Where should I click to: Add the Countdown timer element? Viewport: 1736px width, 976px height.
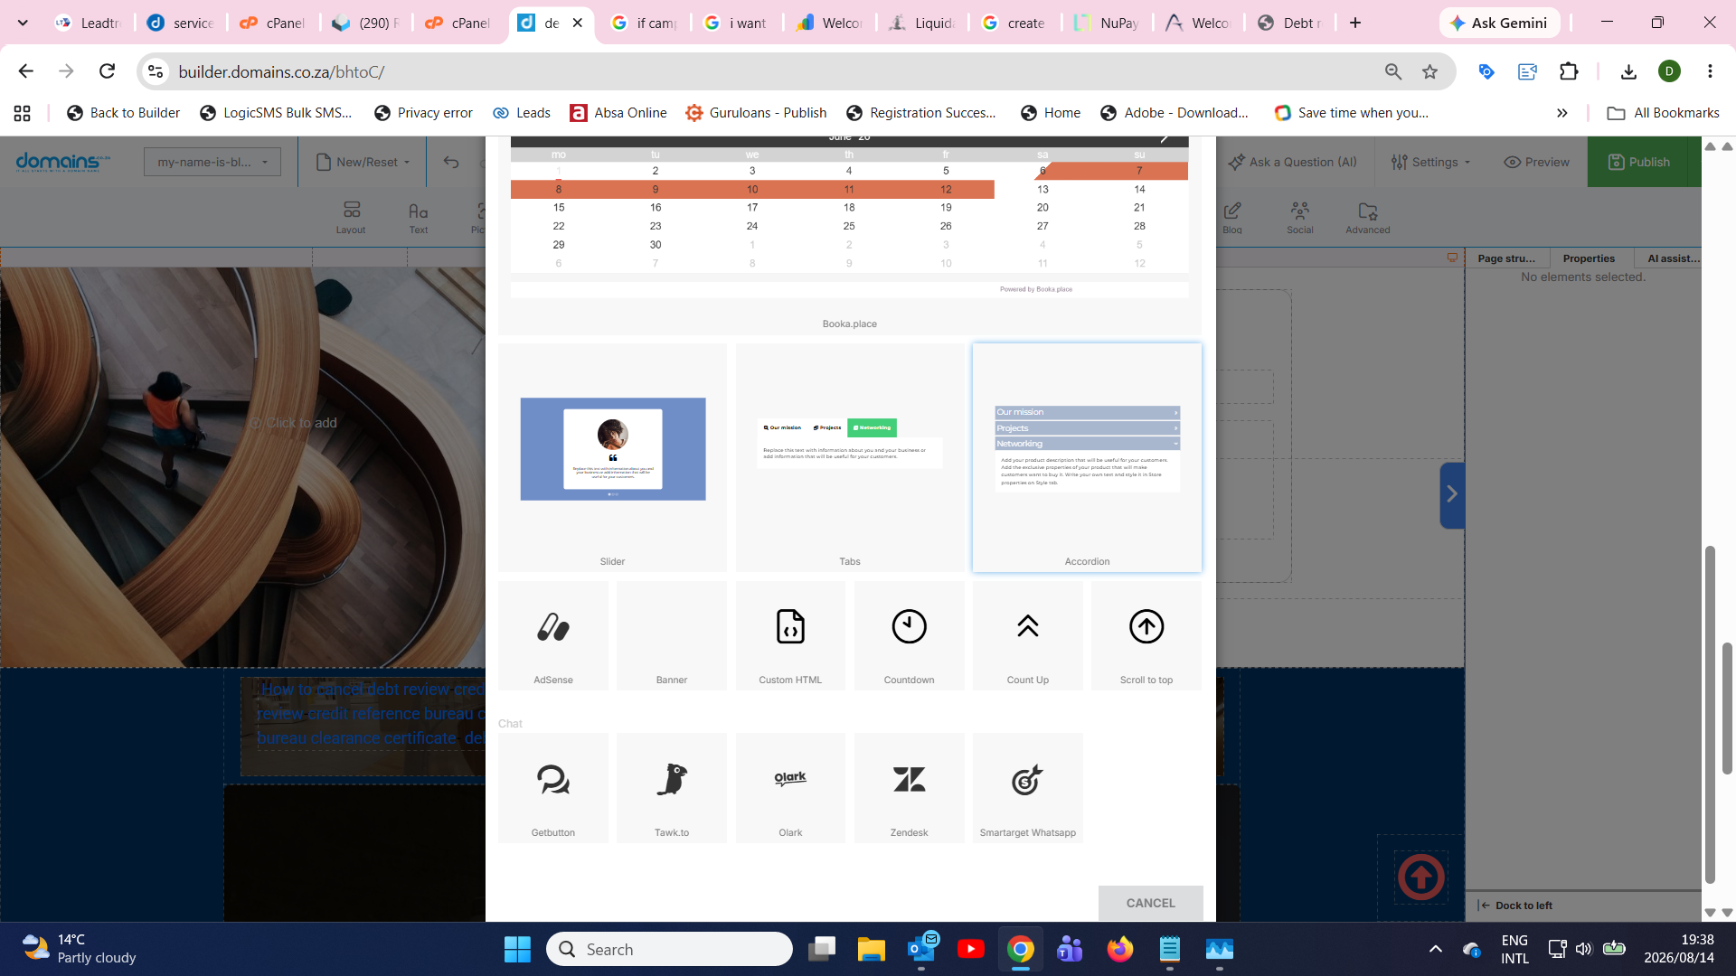(x=909, y=636)
